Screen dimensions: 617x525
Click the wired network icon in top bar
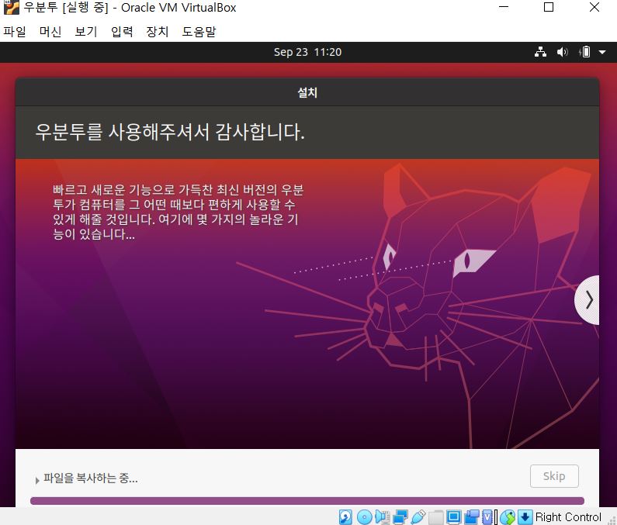(540, 52)
